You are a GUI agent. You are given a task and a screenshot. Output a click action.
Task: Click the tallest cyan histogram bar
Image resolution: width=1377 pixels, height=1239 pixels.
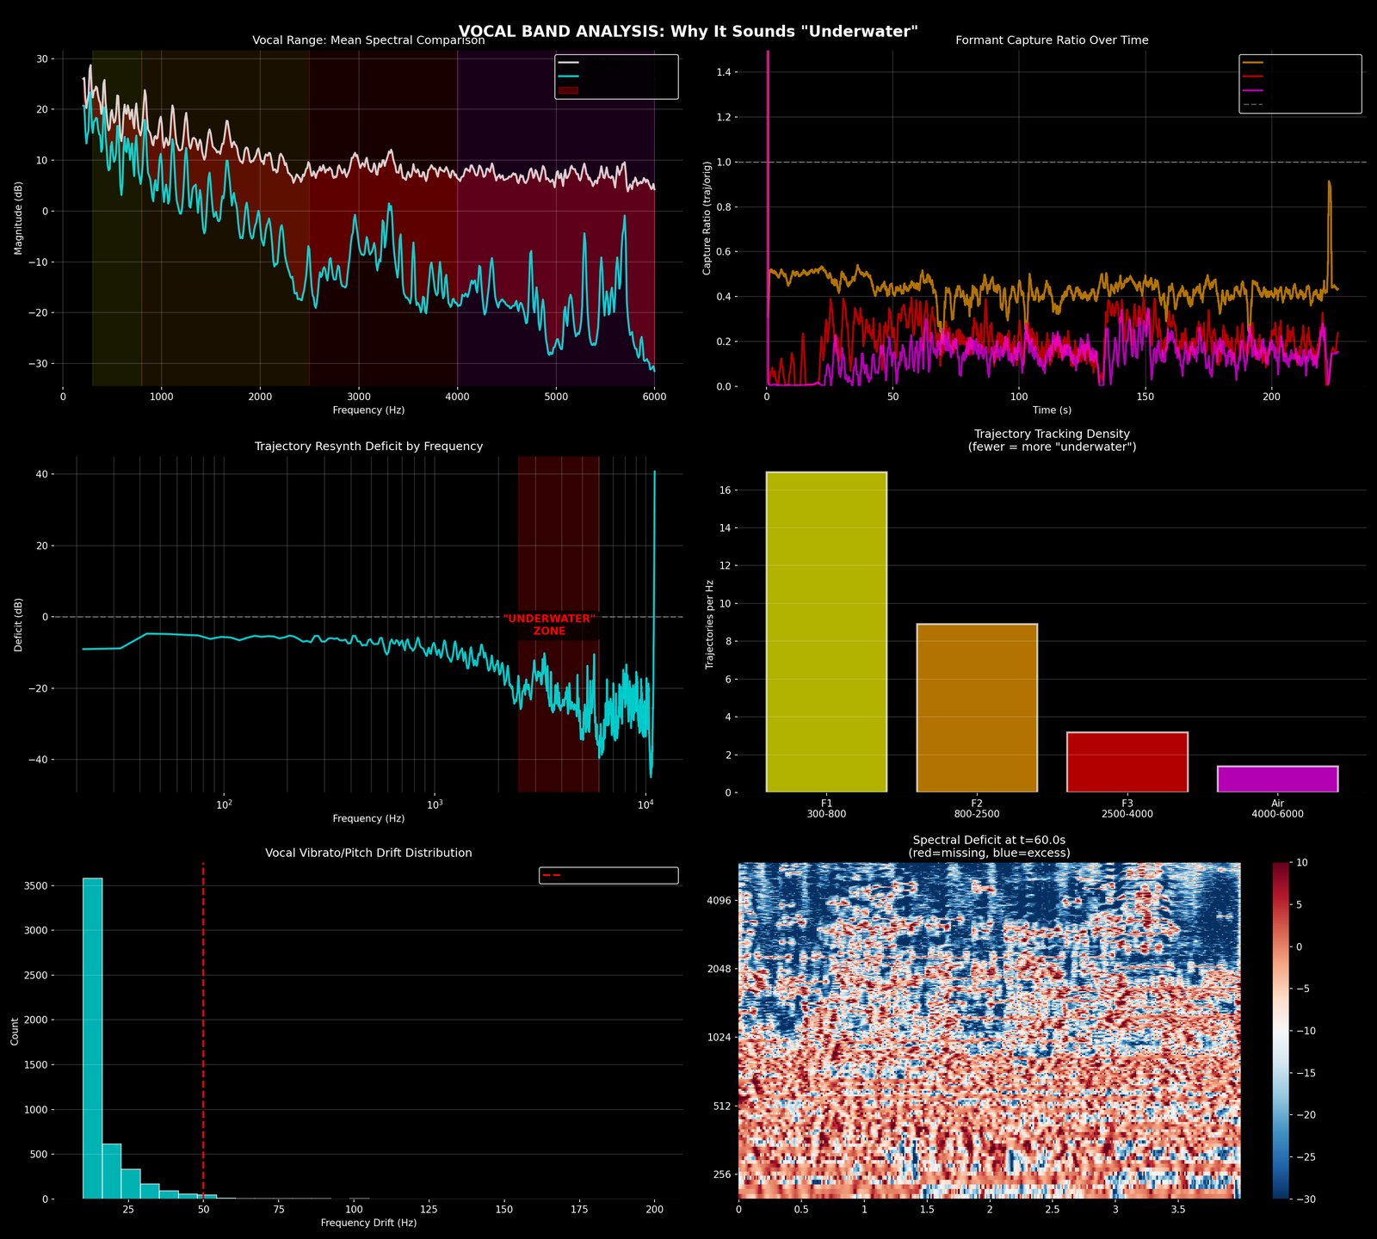pos(92,1038)
